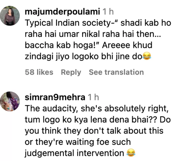Click the line "you think they don't talk"
Screen dimensions: 177x161
tap(94, 131)
